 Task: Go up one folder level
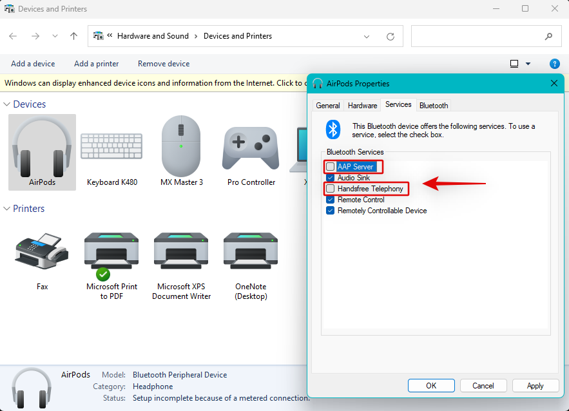point(73,36)
